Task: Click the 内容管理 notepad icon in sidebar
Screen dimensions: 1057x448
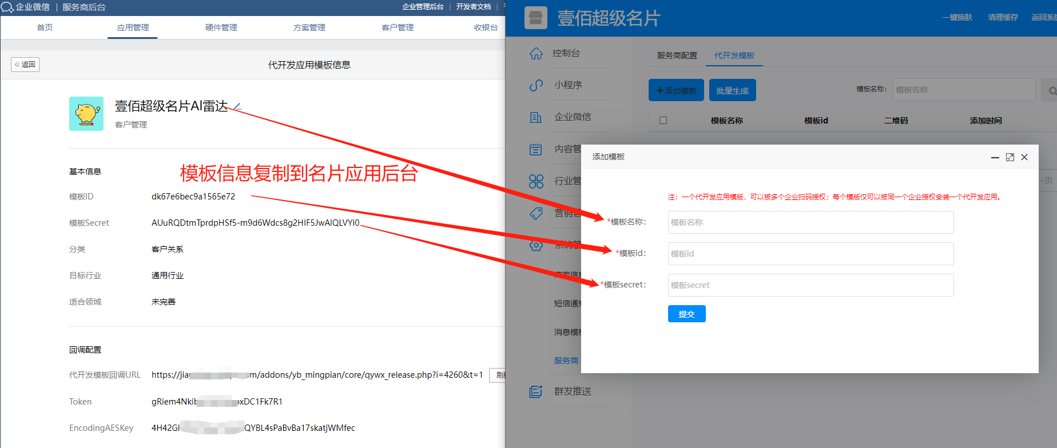Action: (x=536, y=149)
